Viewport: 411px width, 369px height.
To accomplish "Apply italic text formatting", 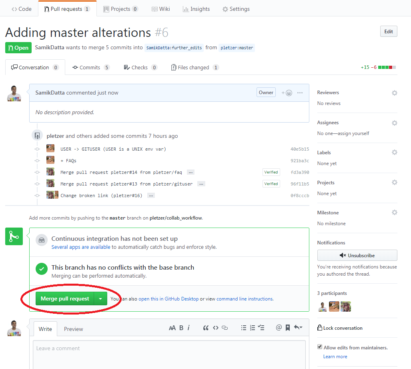I will click(188, 328).
